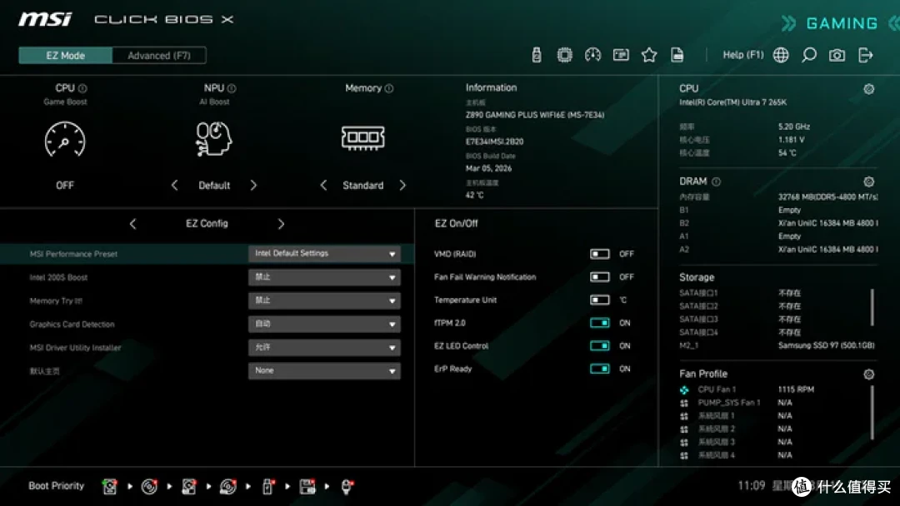This screenshot has height=506, width=900.
Task: Open the MSI Performance Preset dropdown
Action: [324, 253]
